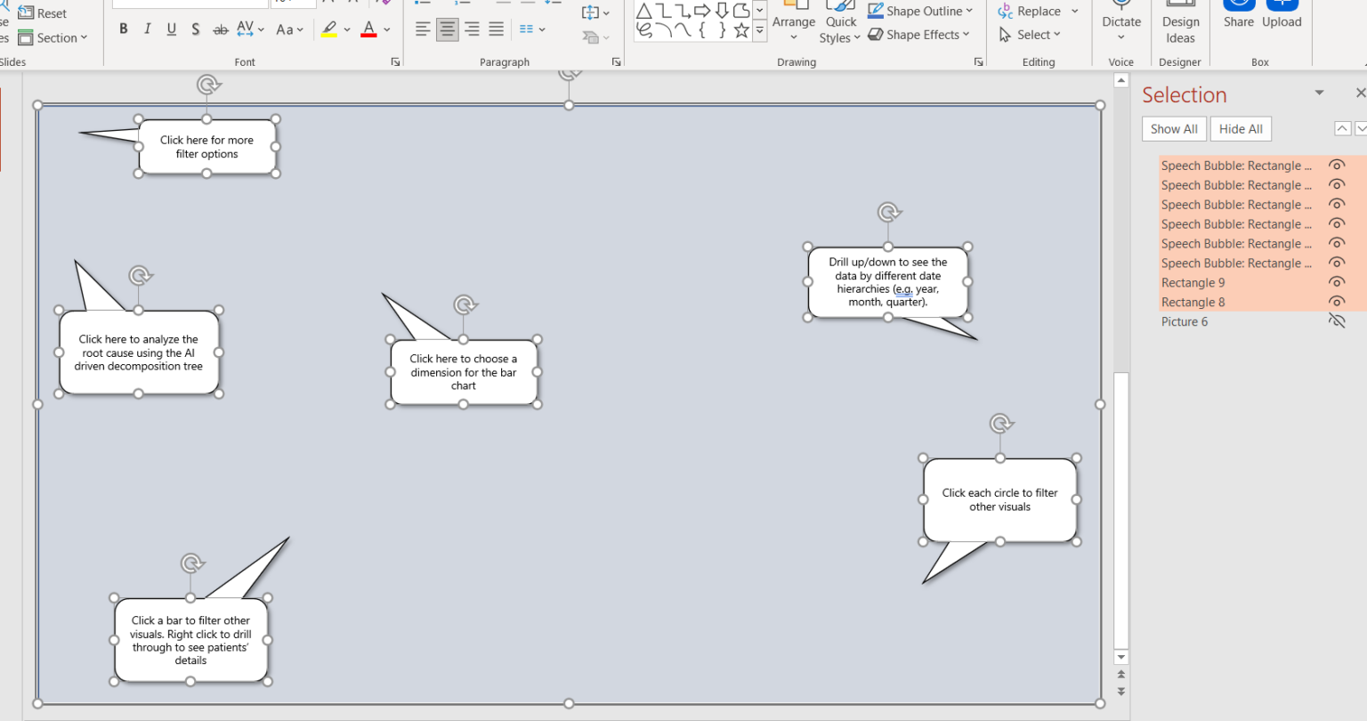Open the Change Case dropdown
Viewport: 1367px width, 721px height.
pyautogui.click(x=289, y=29)
